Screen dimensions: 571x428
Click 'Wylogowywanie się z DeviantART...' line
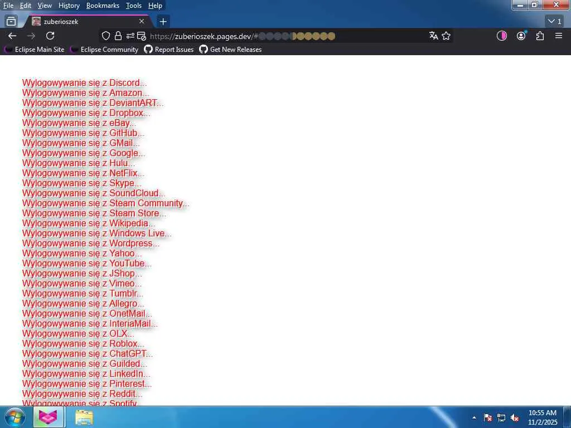pos(93,103)
